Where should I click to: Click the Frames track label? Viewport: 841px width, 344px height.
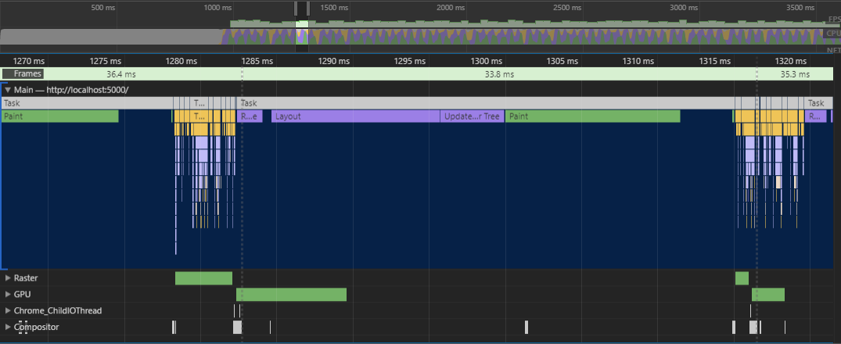tap(22, 73)
